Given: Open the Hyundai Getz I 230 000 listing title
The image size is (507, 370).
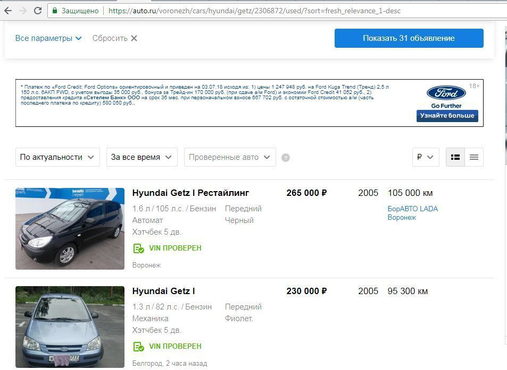Looking at the screenshot, I should click(164, 291).
